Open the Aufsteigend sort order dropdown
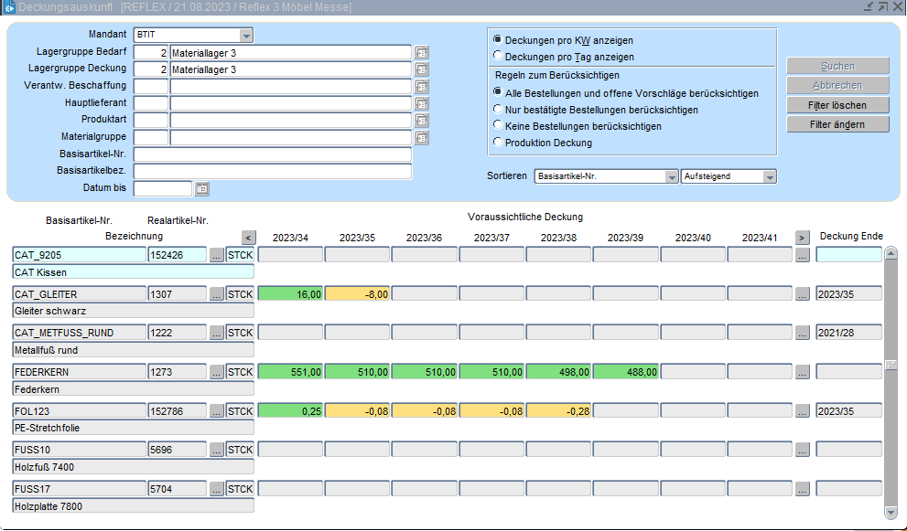 coord(769,176)
